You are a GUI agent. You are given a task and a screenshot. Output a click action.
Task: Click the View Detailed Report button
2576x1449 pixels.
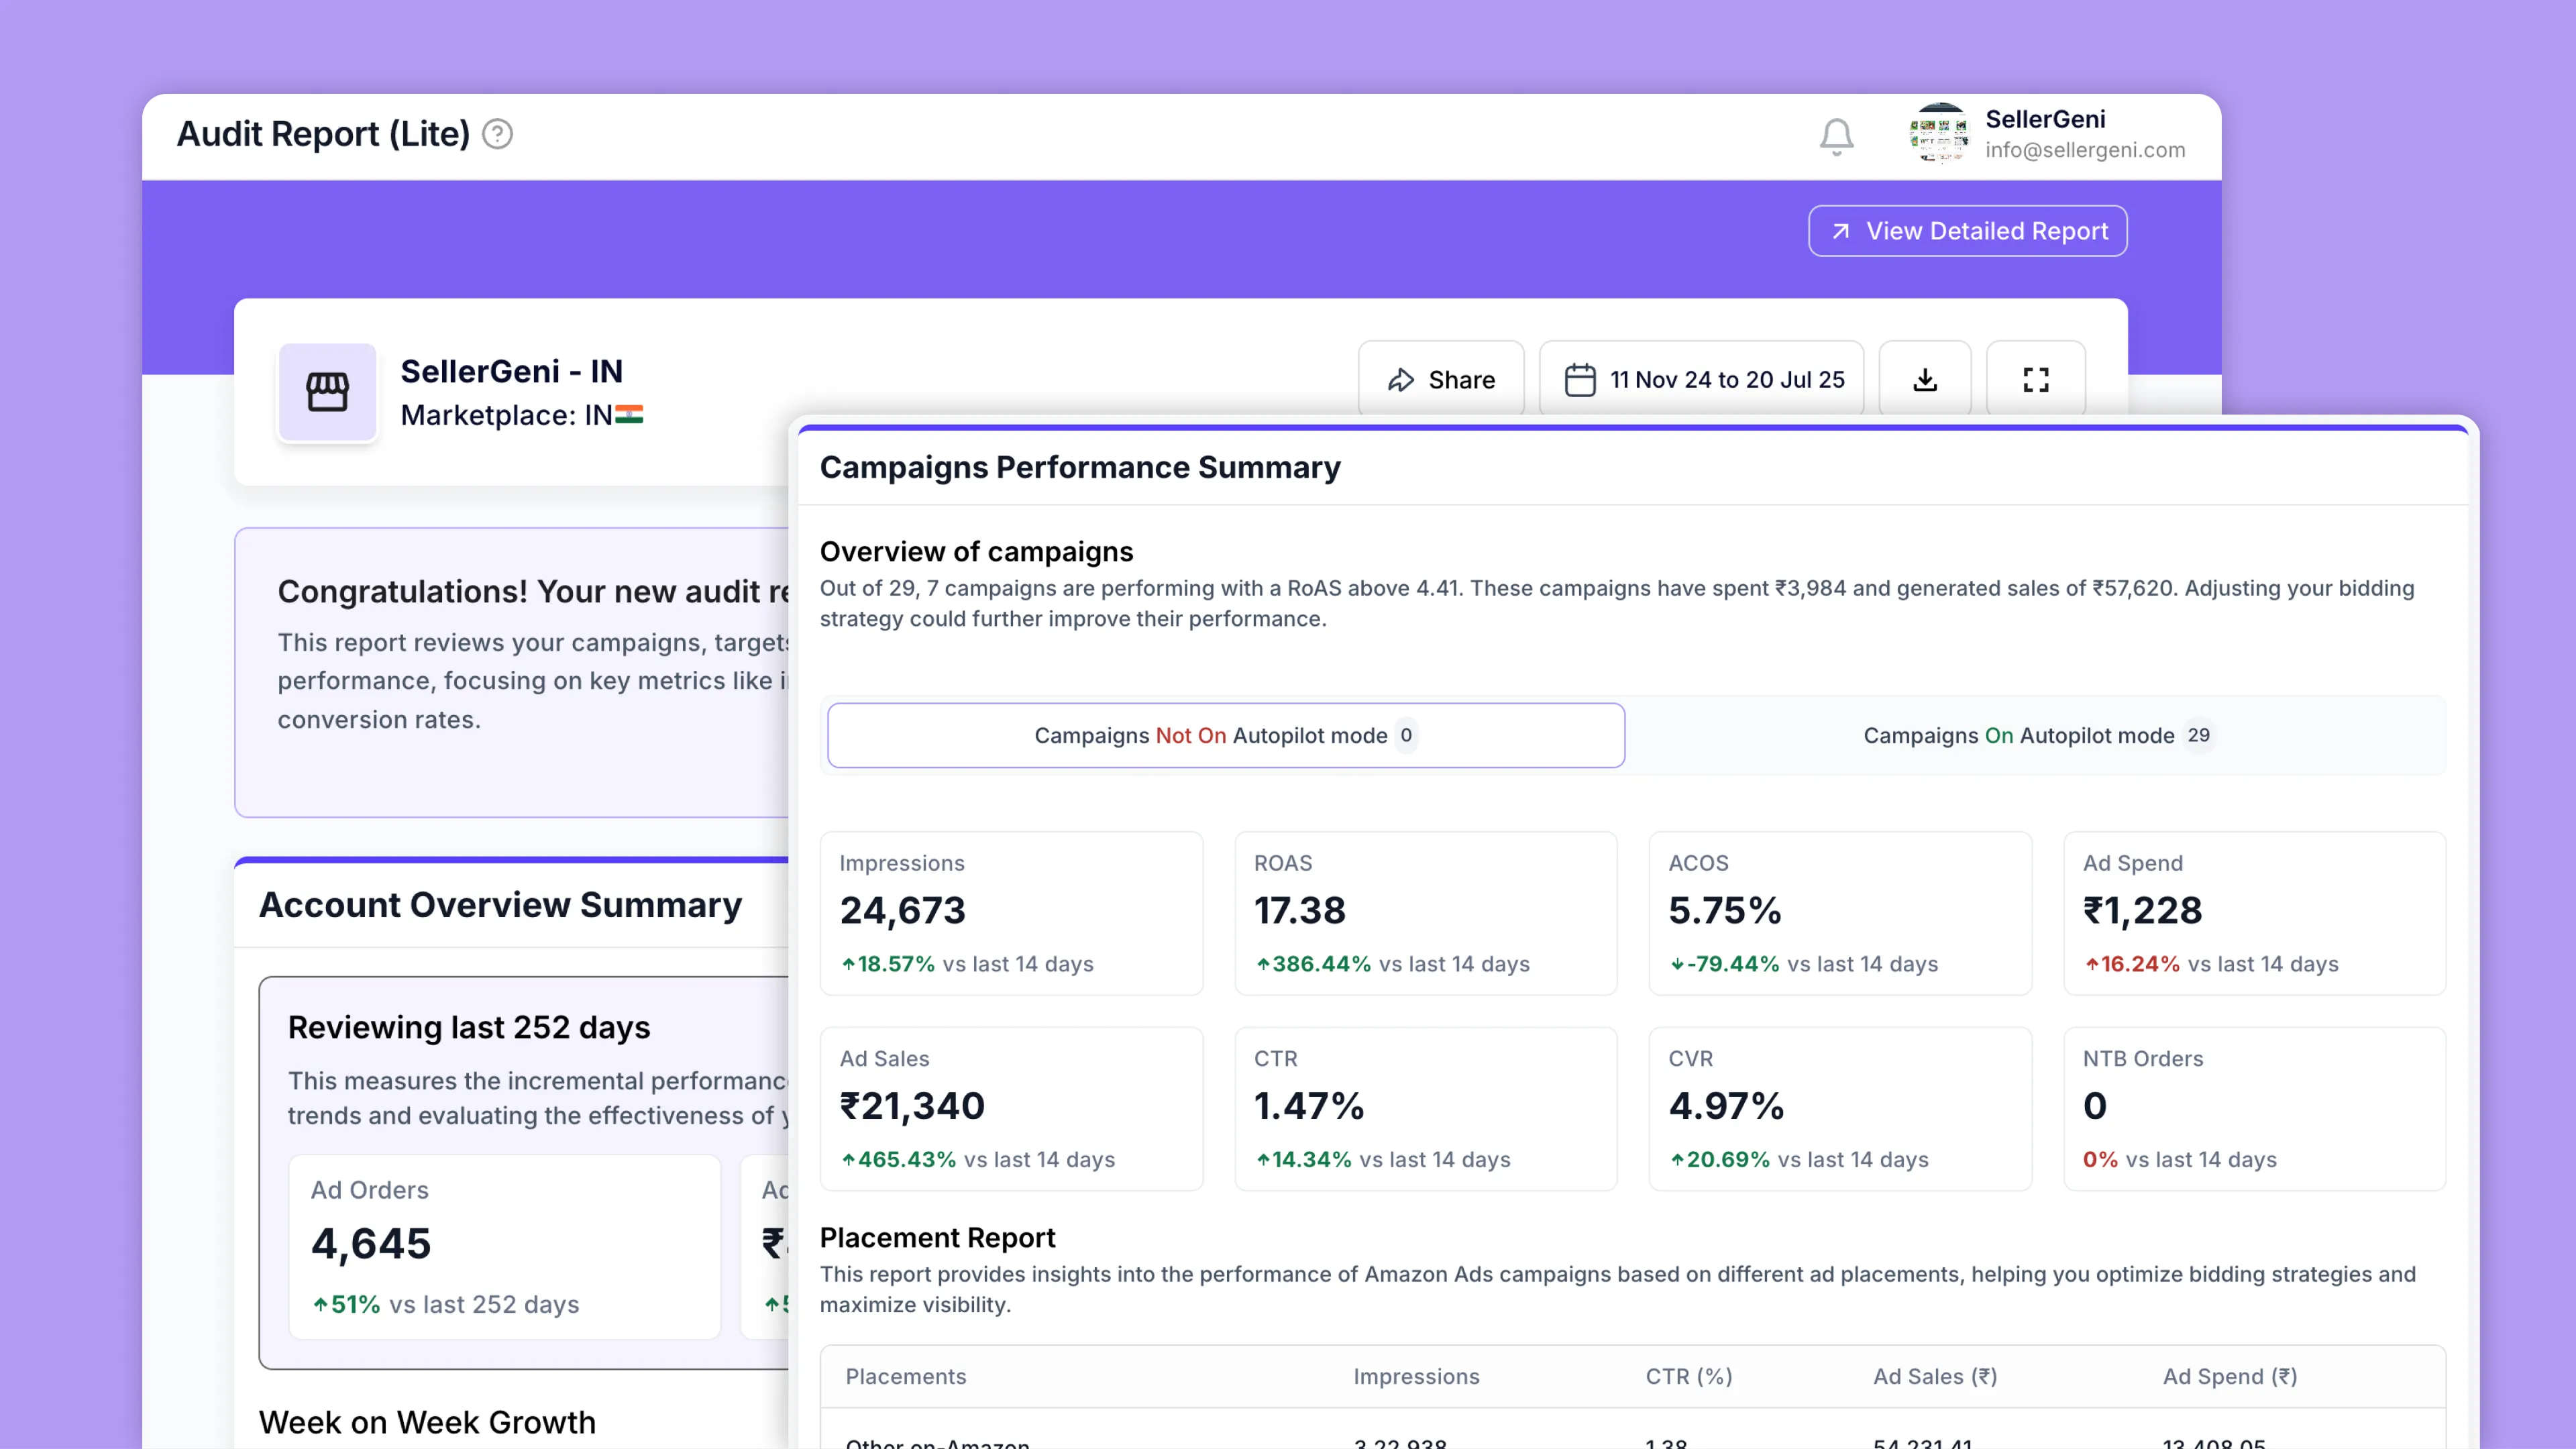1967,231
